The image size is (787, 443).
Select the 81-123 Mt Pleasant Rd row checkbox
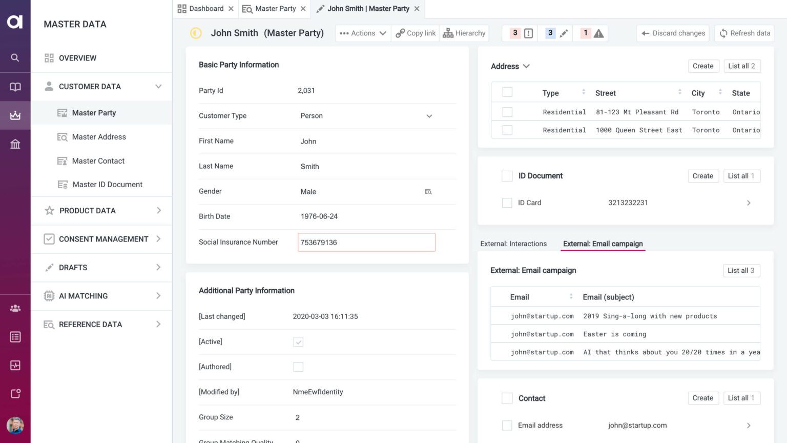coord(507,112)
